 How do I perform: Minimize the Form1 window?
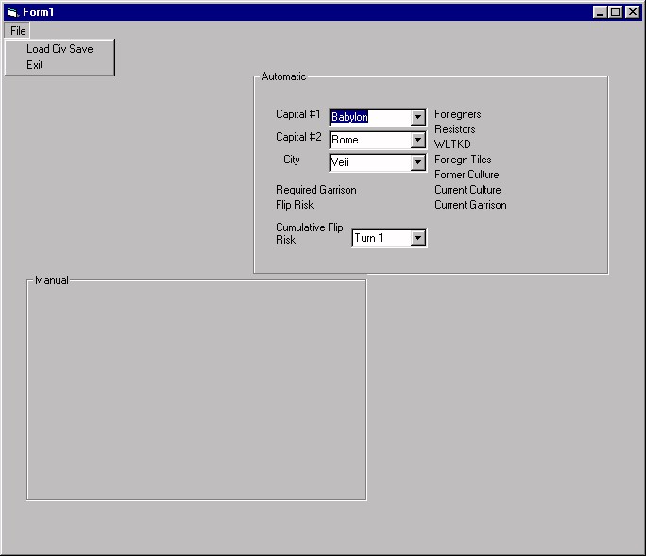[x=600, y=12]
